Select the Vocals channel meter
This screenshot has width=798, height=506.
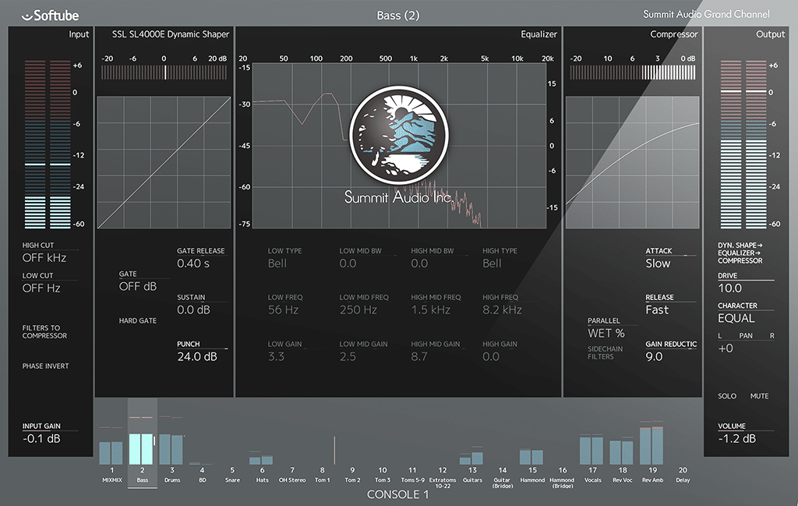click(x=591, y=450)
